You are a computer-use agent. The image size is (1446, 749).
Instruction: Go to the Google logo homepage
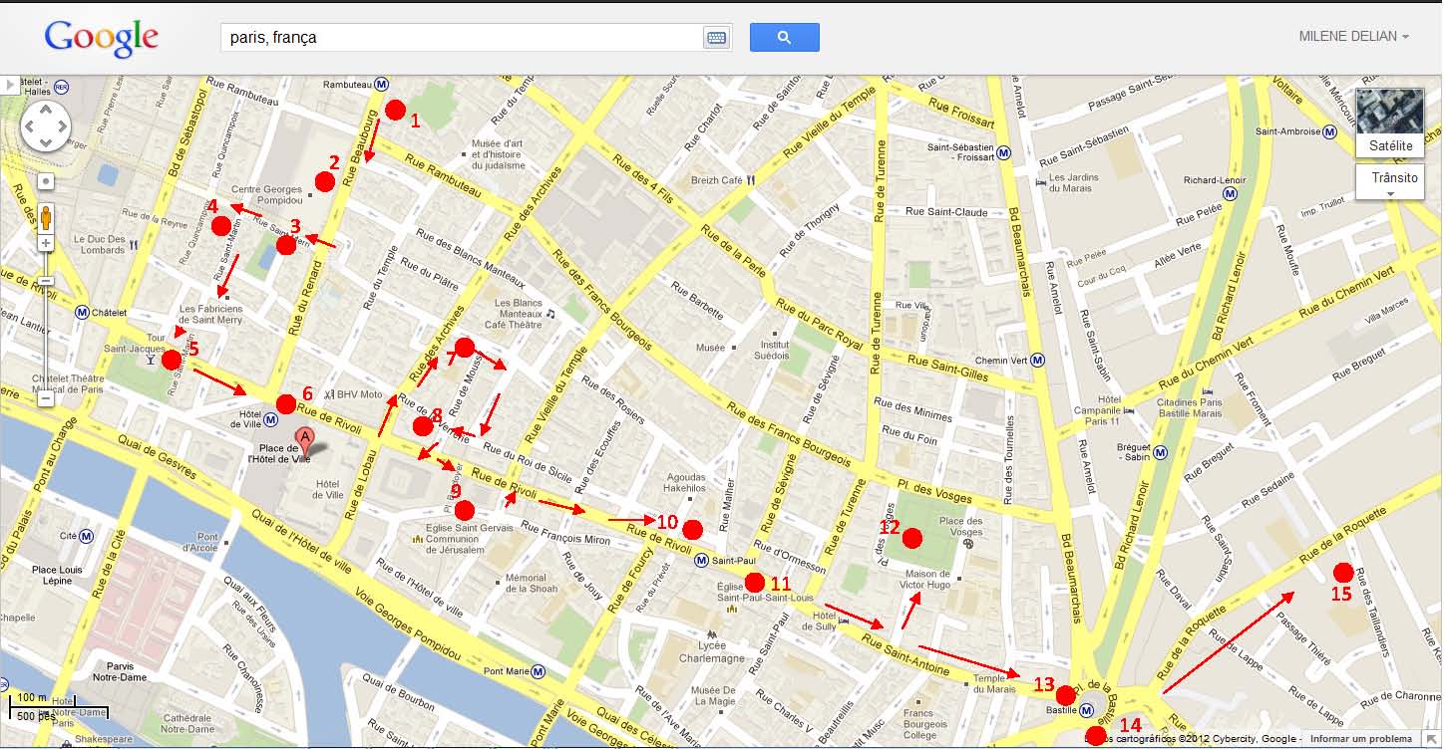point(101,39)
